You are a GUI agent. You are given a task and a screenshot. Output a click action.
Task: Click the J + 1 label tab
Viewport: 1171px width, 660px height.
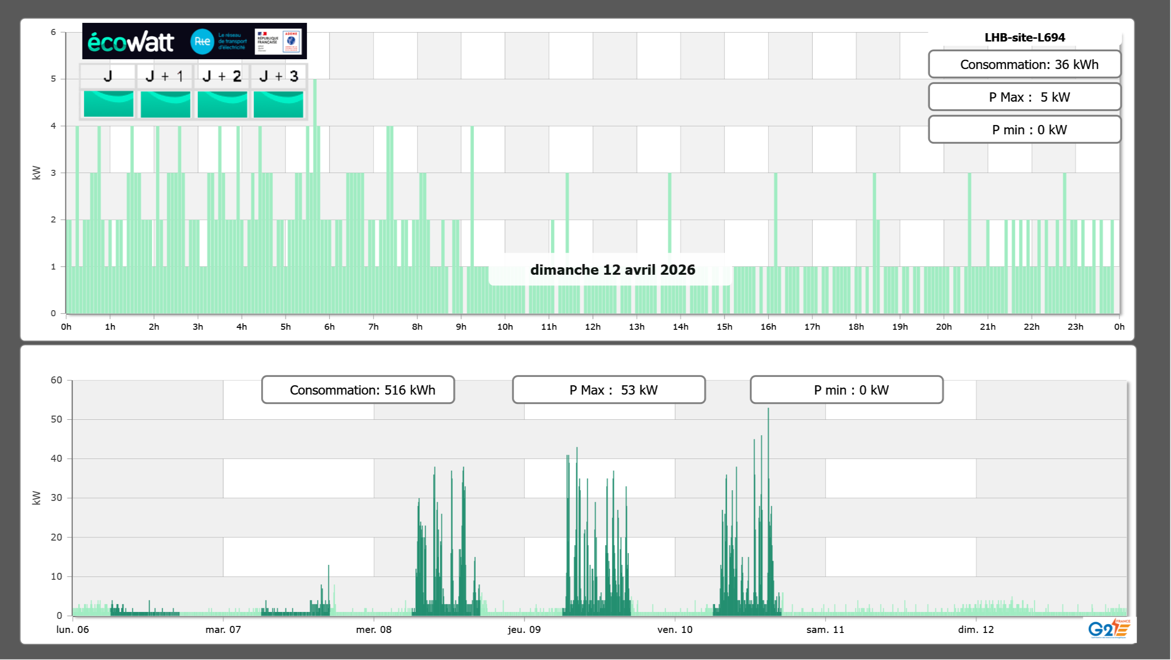[165, 76]
